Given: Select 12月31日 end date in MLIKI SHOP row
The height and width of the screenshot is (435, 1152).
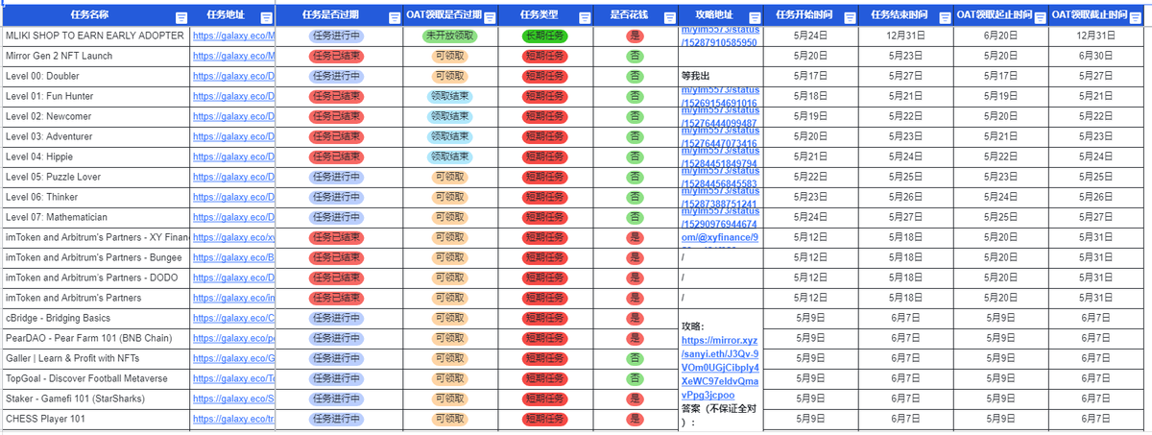Looking at the screenshot, I should tap(906, 36).
